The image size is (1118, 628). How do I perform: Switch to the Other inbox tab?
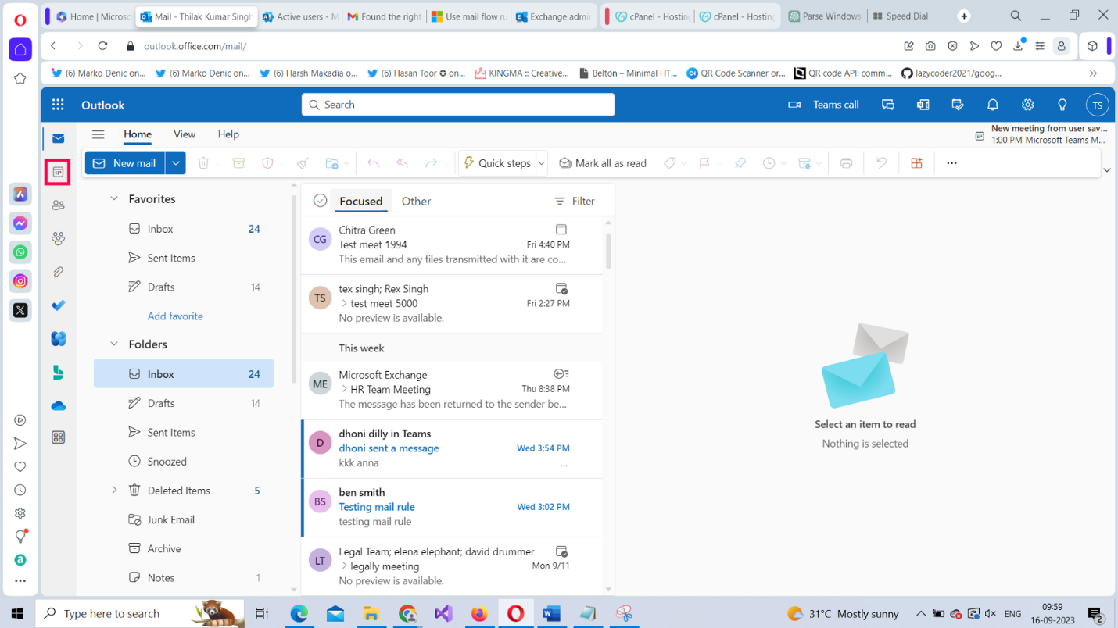(416, 201)
